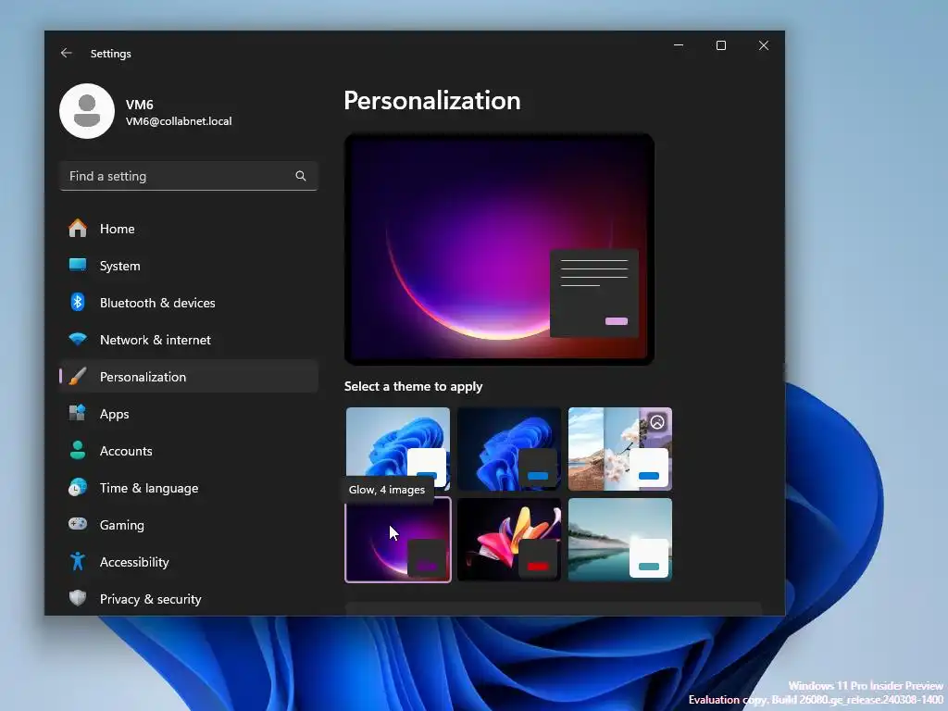Click the VM6@collabnet.local account email
This screenshot has width=948, height=711.
point(179,121)
